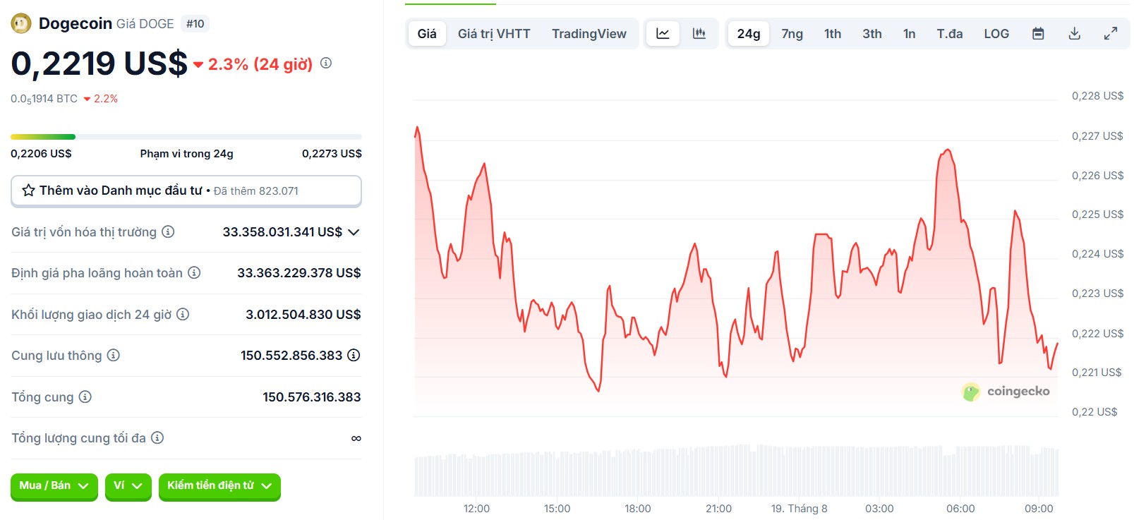The width and height of the screenshot is (1134, 520).
Task: Select the Giá chart tab
Action: pyautogui.click(x=427, y=34)
